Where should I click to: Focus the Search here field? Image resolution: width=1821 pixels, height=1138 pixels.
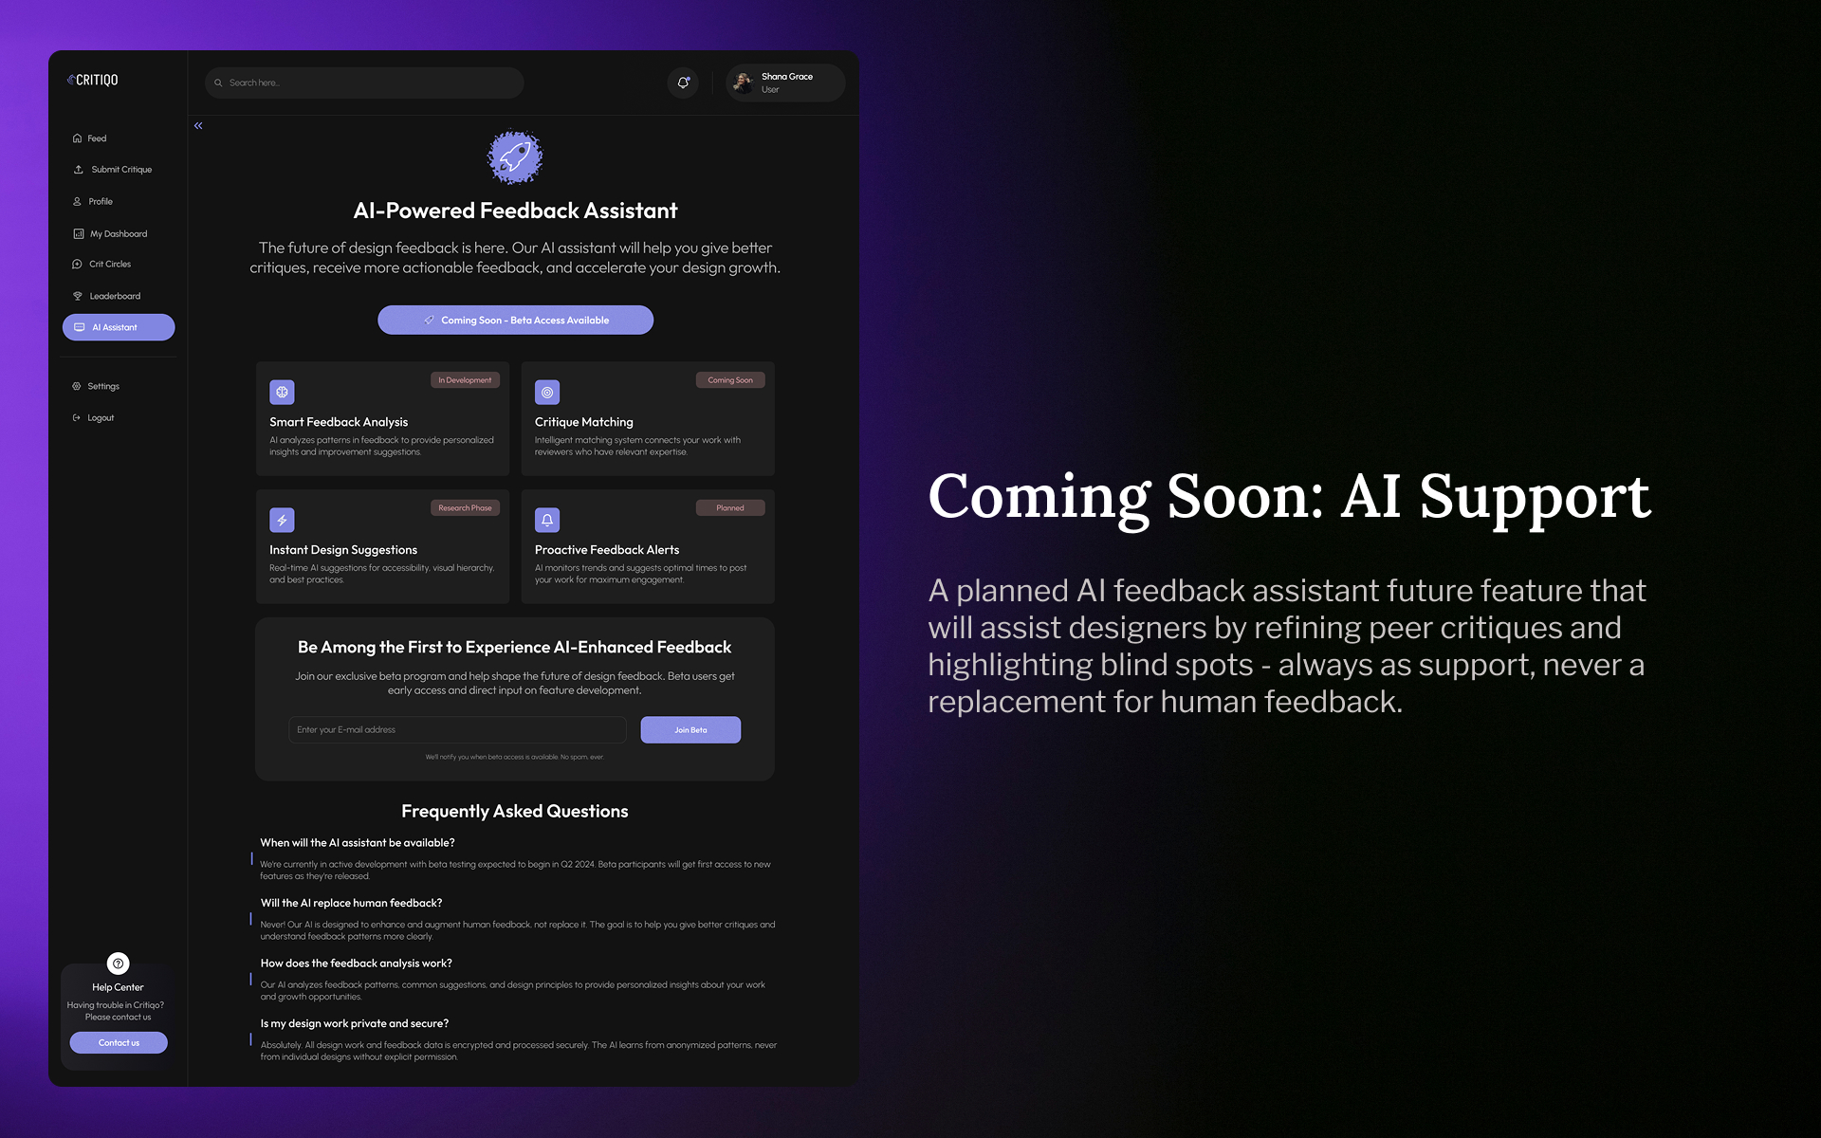click(365, 83)
